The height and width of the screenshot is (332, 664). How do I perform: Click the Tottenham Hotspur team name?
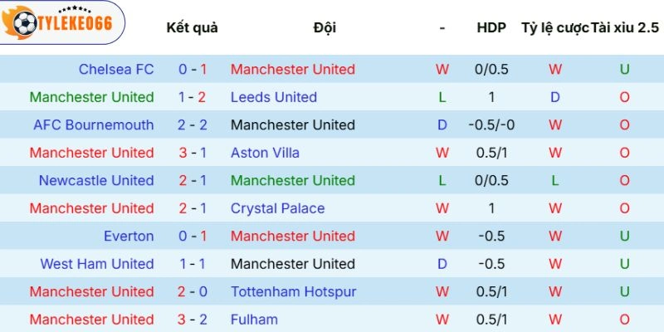pyautogui.click(x=293, y=292)
